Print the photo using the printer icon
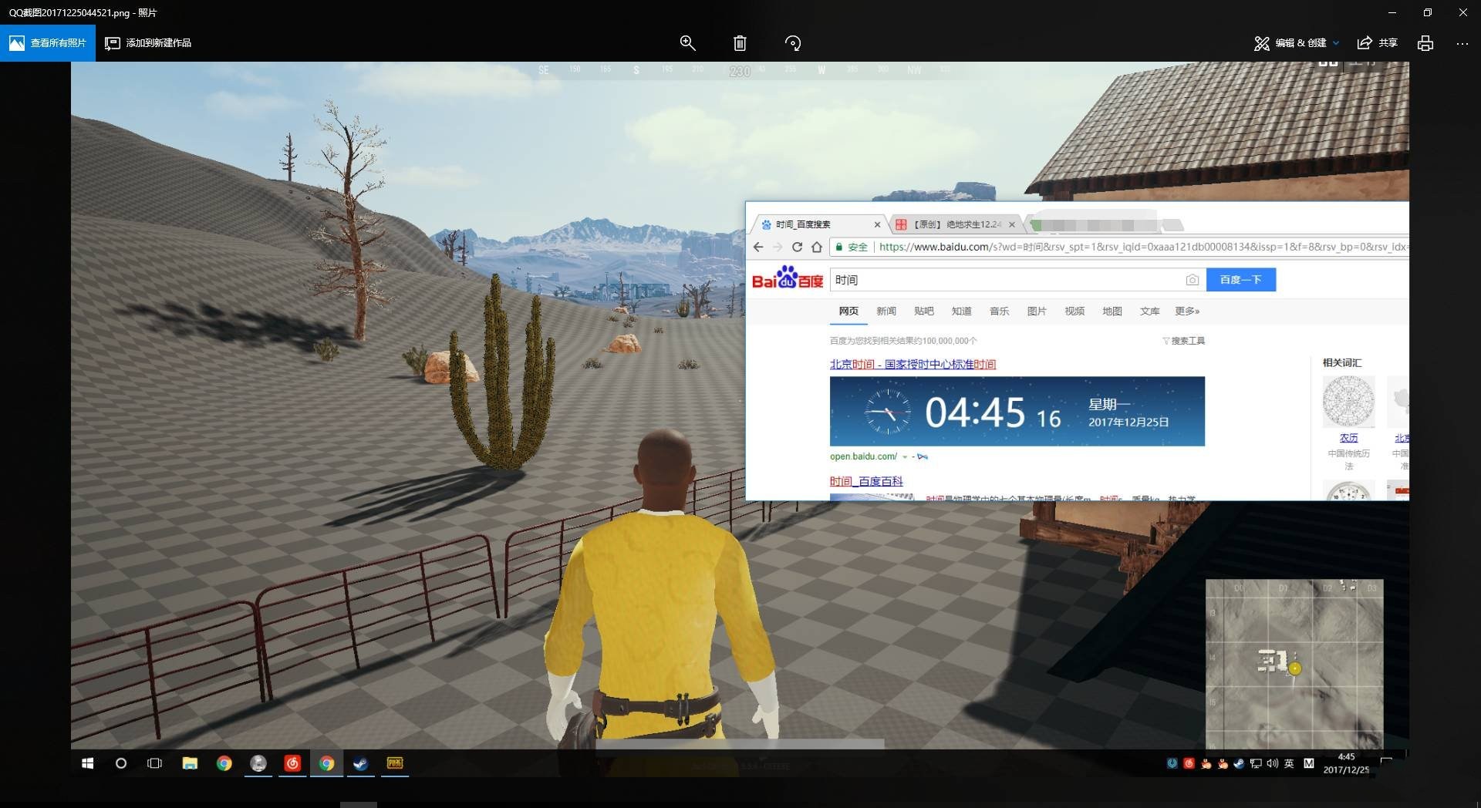 tap(1425, 43)
